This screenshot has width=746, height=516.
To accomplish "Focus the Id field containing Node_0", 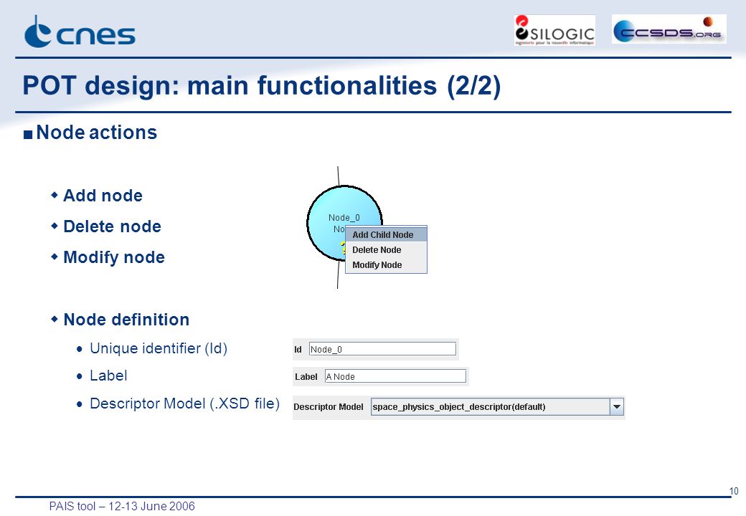I will pyautogui.click(x=382, y=349).
